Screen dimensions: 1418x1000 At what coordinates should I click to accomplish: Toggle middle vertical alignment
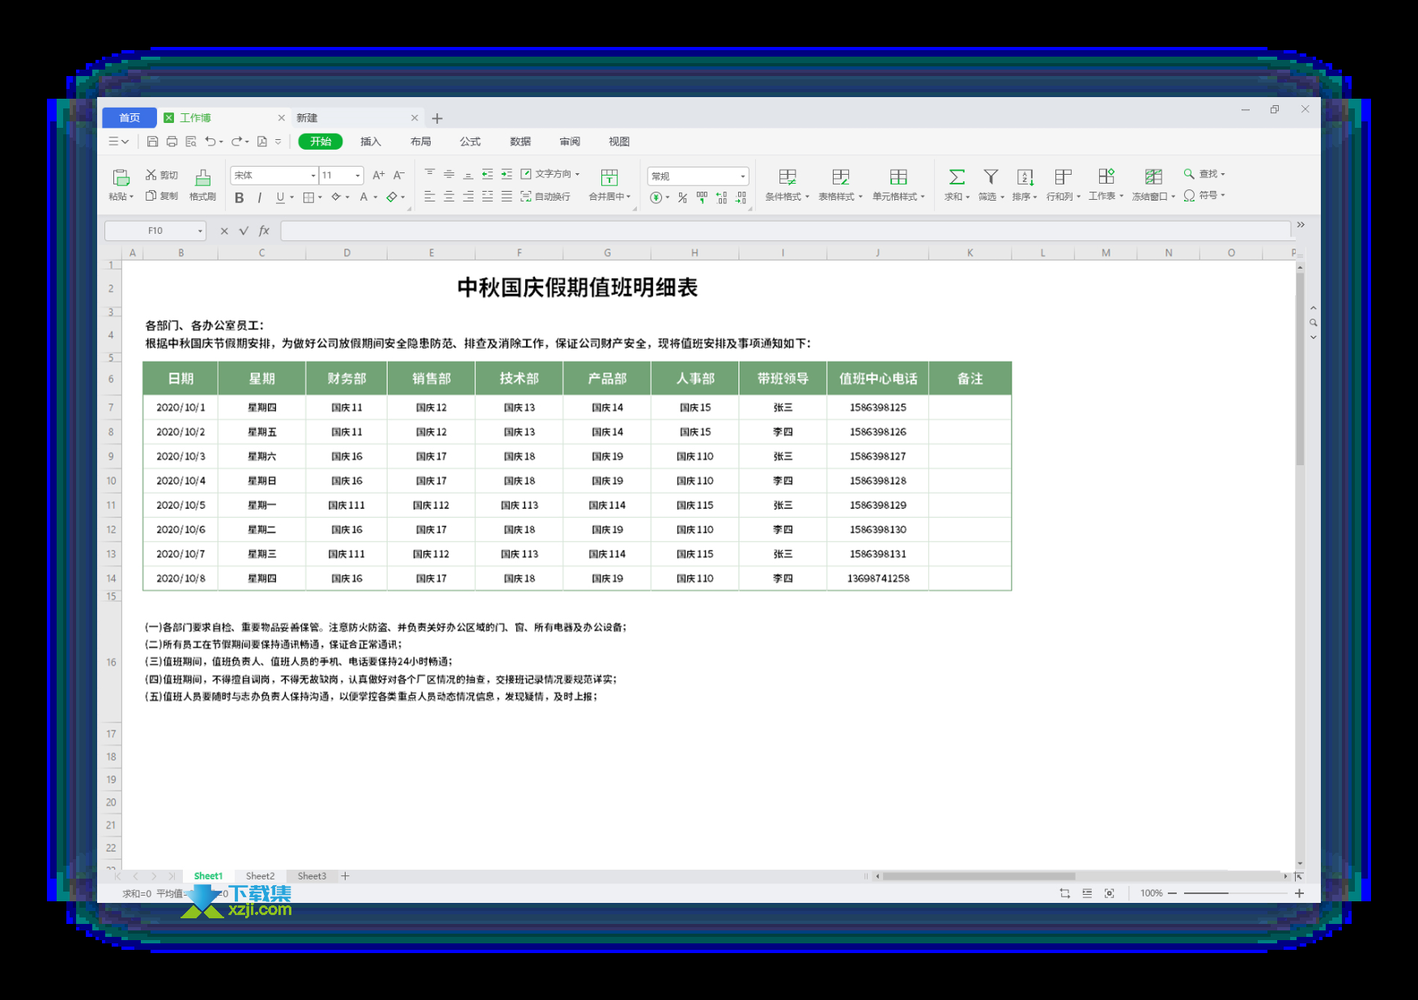[x=448, y=174]
